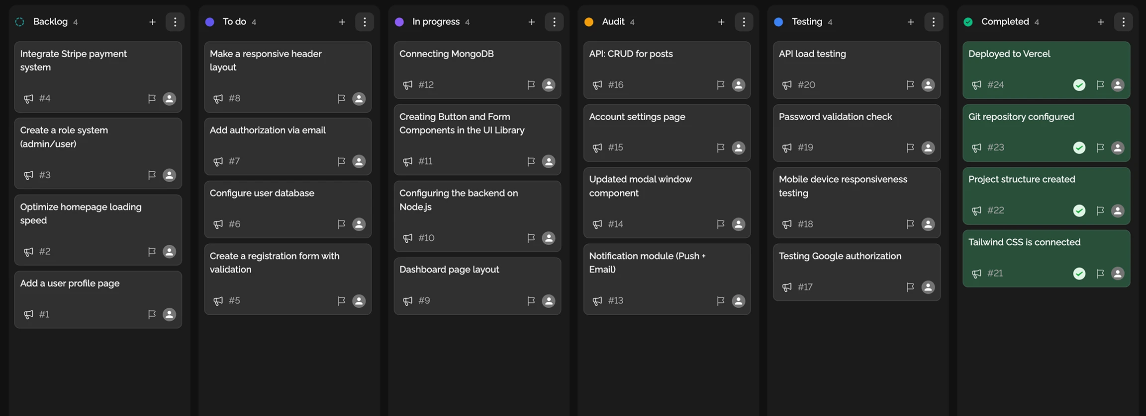
Task: Click the purple status dot beside In progress
Action: [399, 22]
